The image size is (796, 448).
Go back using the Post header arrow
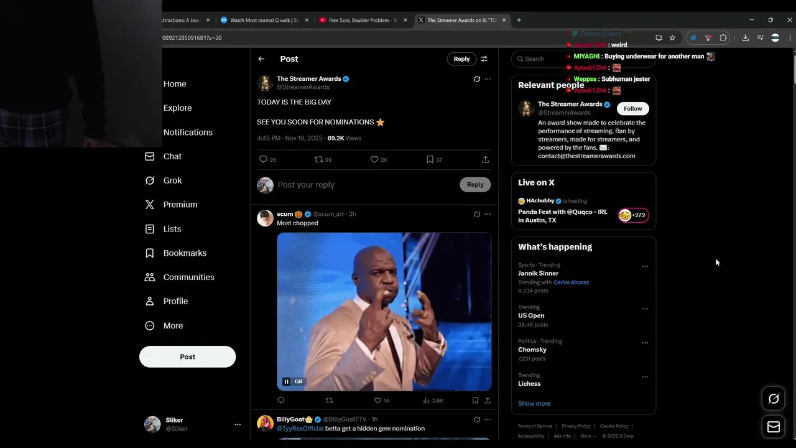click(261, 59)
